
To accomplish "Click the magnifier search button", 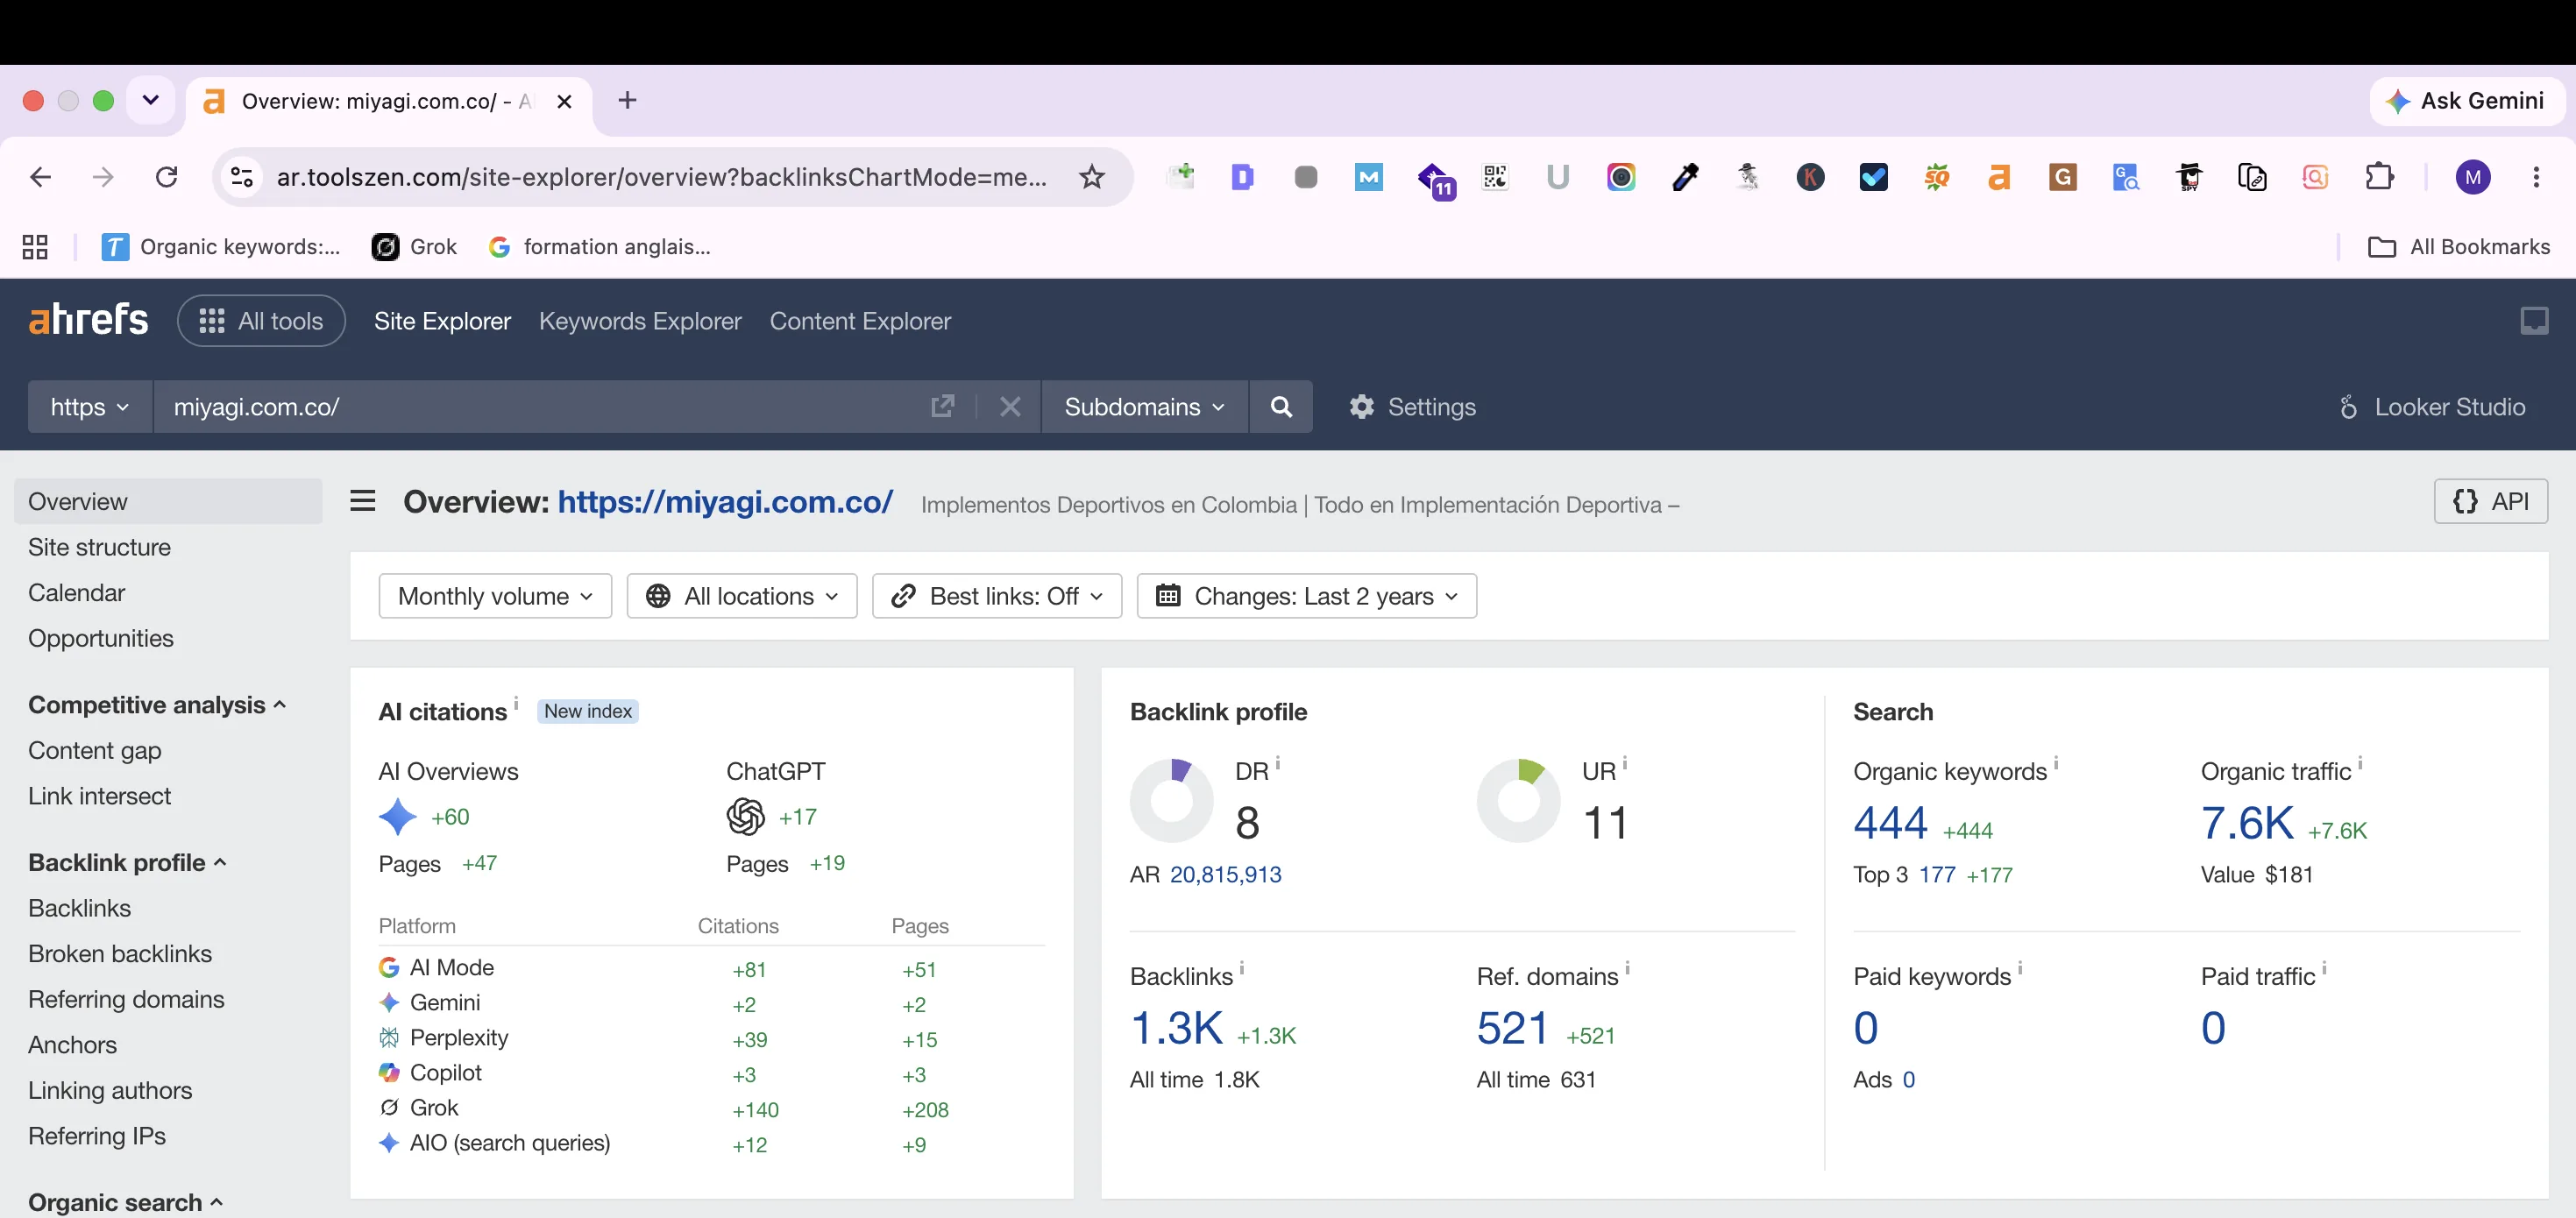I will coord(1281,407).
